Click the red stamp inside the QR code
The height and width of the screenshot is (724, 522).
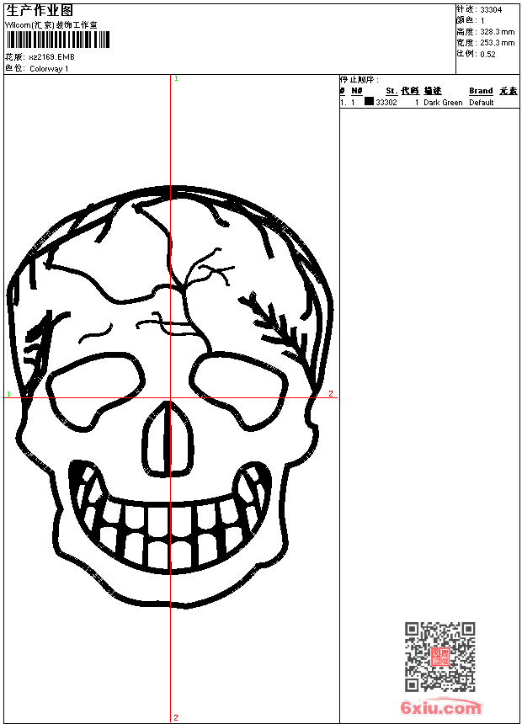pyautogui.click(x=440, y=657)
